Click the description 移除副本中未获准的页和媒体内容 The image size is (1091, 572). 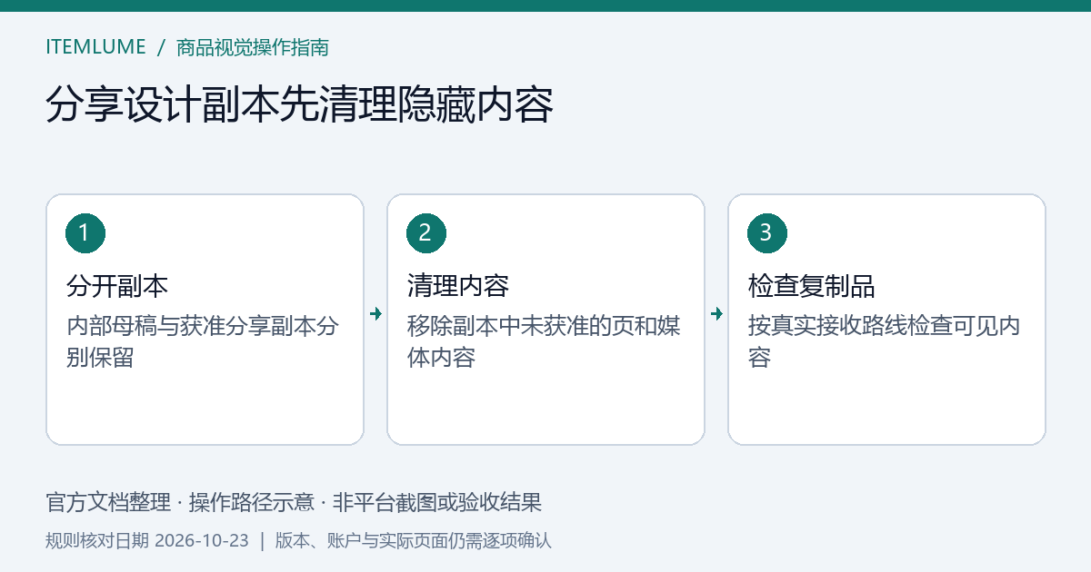point(544,341)
